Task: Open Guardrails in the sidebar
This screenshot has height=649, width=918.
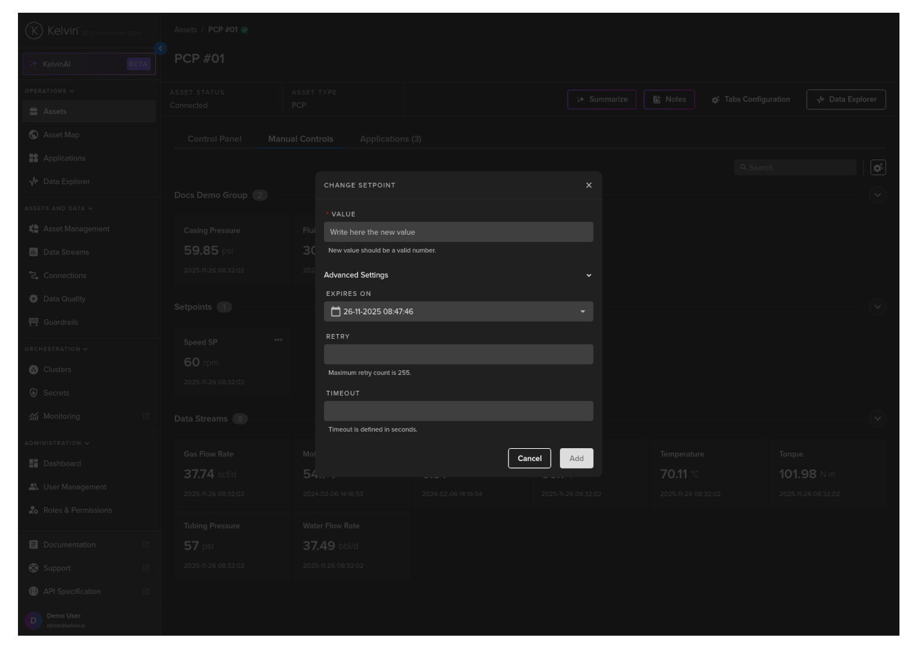Action: pos(60,322)
